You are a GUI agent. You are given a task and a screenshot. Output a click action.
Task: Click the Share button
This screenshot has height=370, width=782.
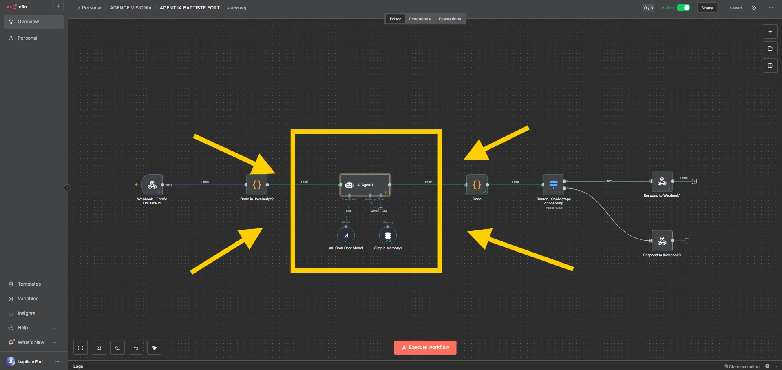tap(707, 8)
